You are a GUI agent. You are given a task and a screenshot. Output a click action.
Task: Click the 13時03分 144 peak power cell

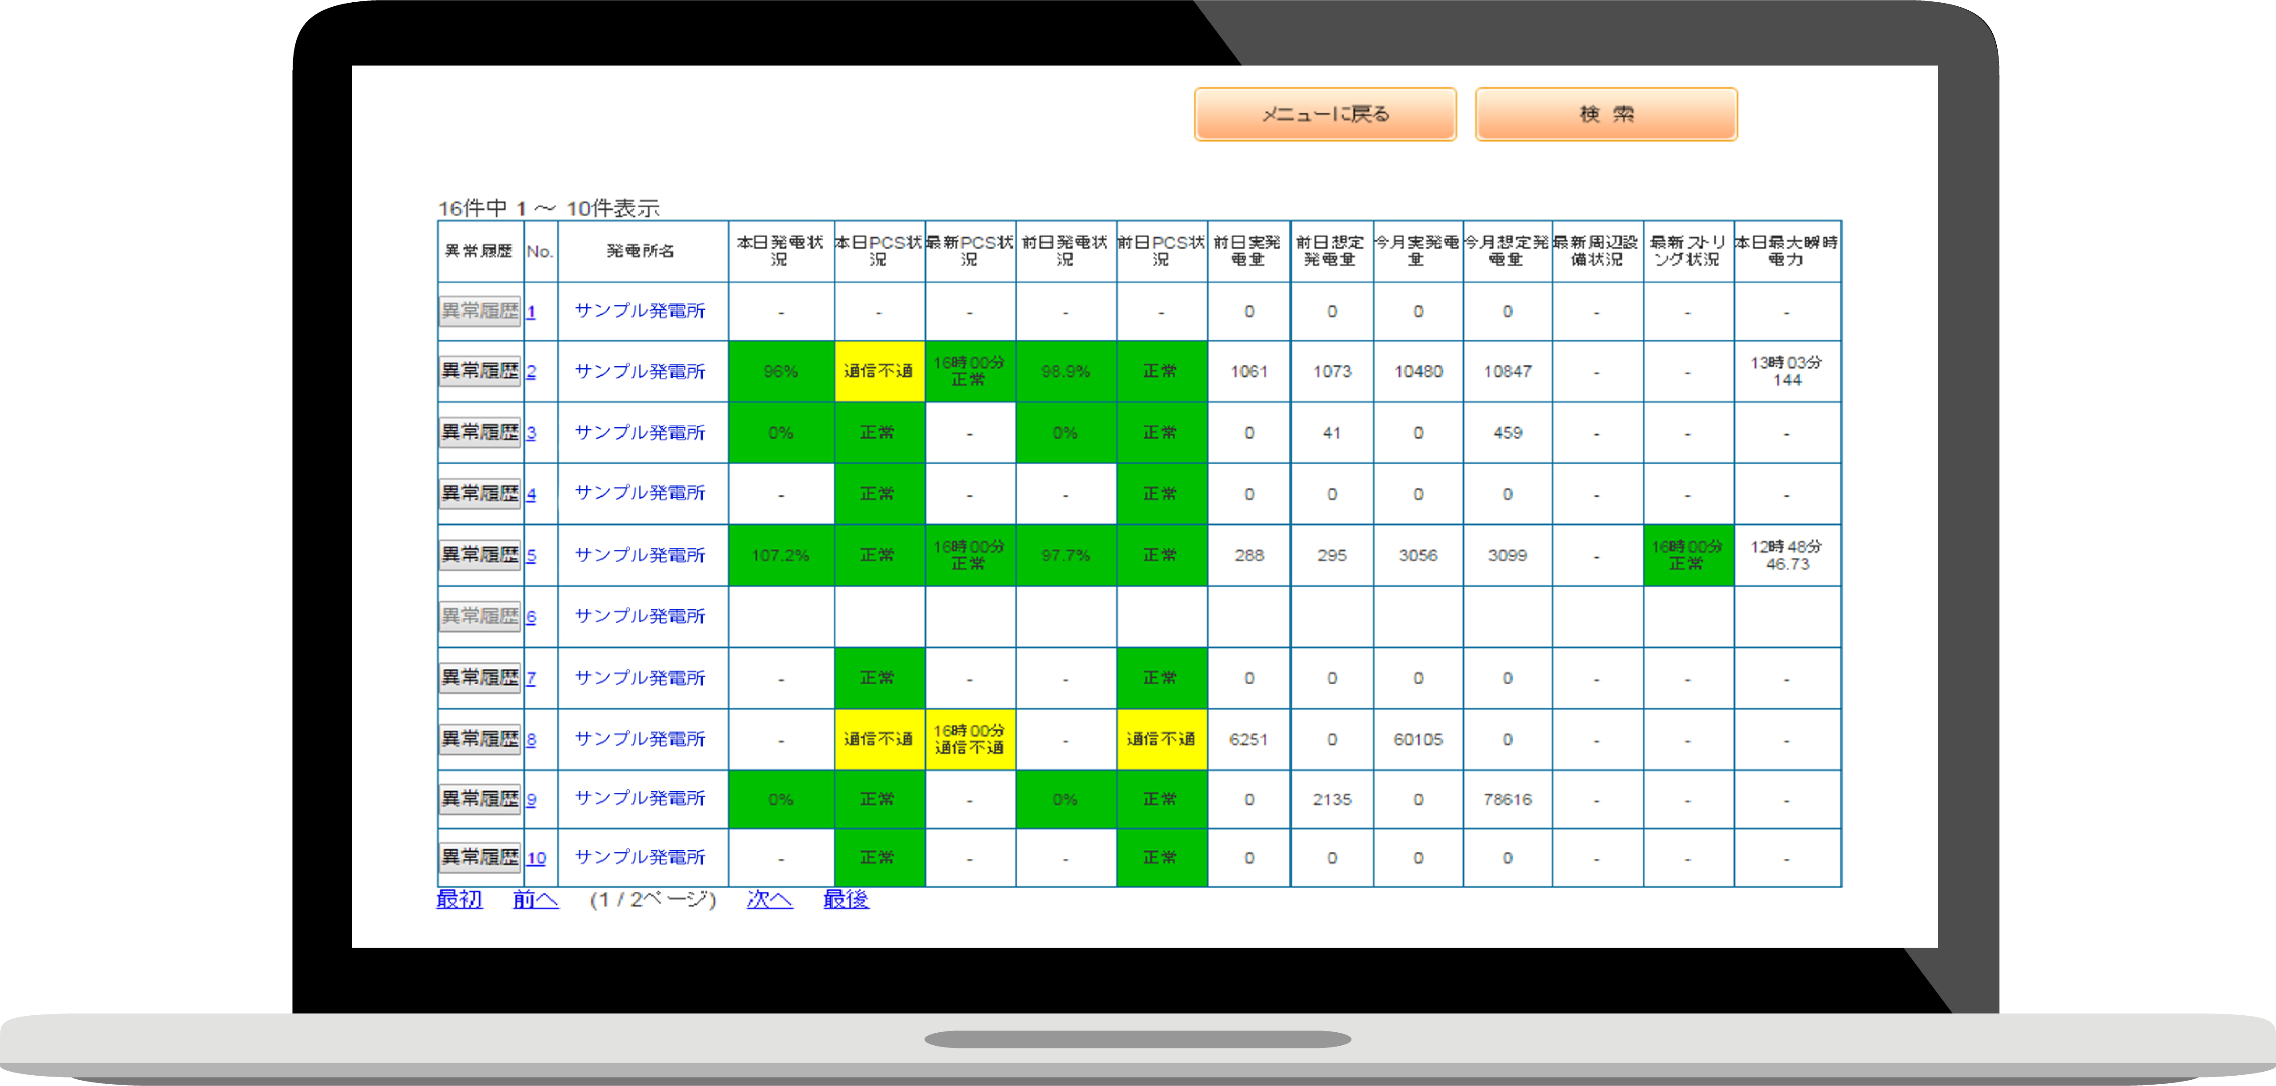(x=1786, y=372)
